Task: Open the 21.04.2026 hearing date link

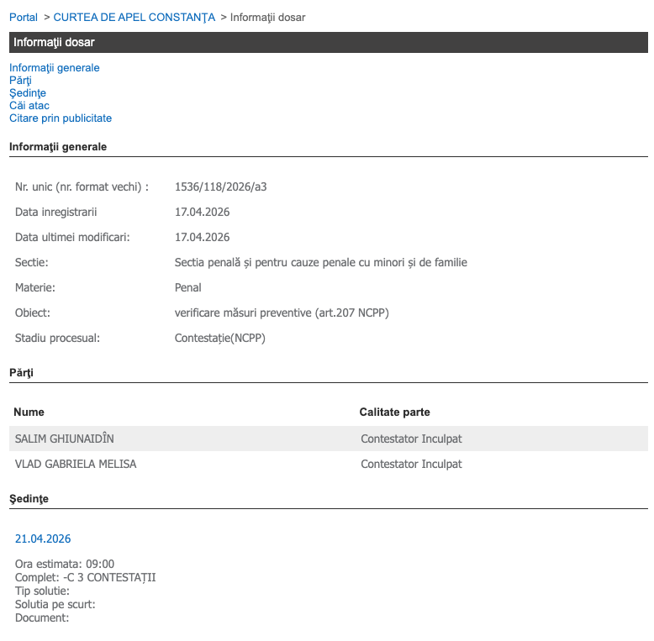Action: 43,539
